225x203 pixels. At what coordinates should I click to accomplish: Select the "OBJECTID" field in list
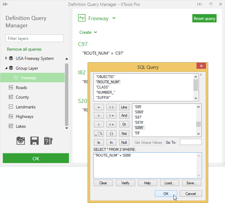tap(105, 77)
